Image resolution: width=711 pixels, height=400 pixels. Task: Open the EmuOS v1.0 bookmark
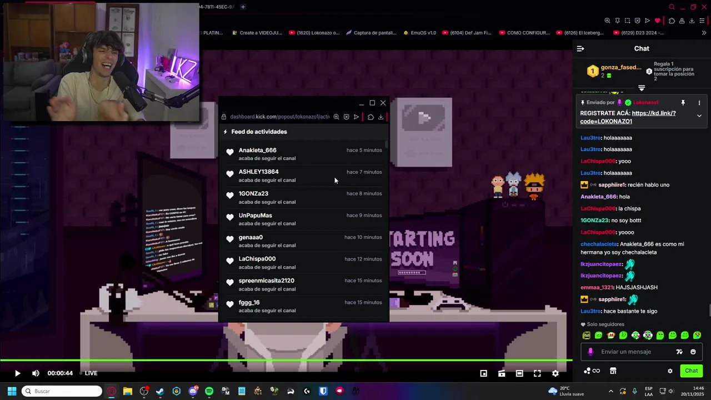click(x=419, y=33)
